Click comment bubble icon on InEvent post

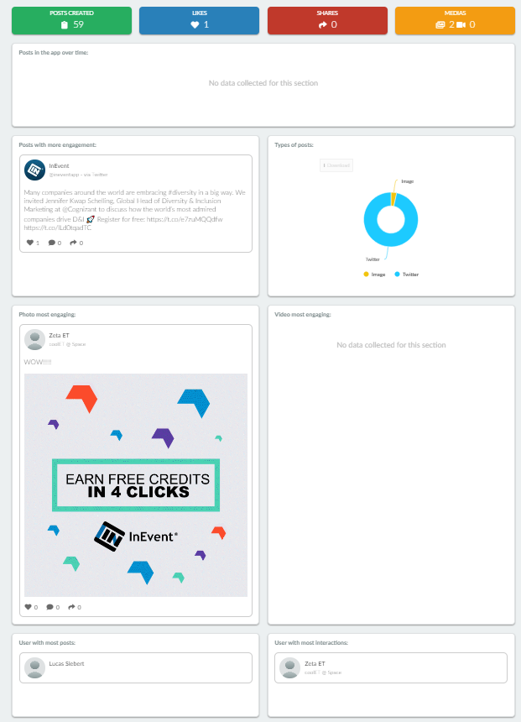point(51,243)
